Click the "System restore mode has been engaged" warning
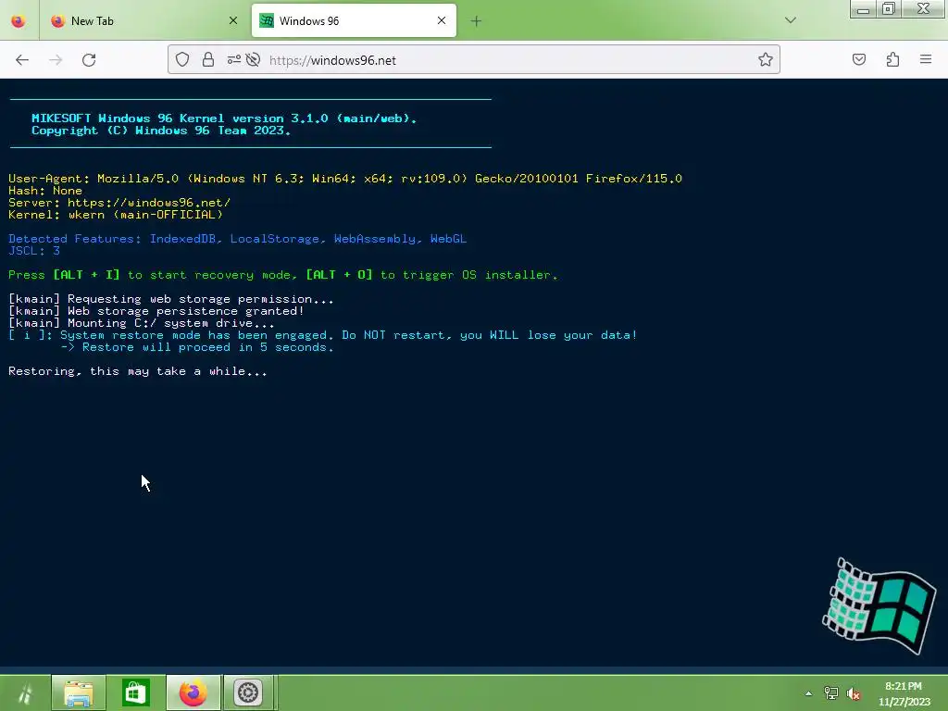Screen dimensions: 948x711 (323, 335)
